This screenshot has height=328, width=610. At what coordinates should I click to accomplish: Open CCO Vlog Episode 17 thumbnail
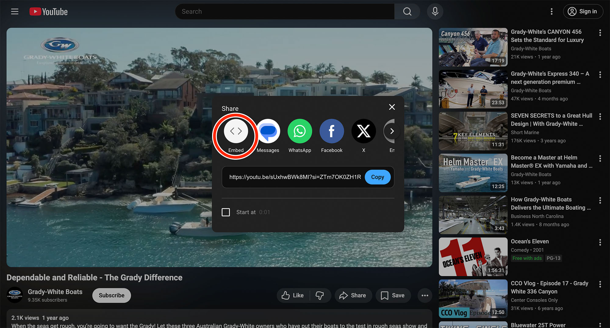pos(473,299)
